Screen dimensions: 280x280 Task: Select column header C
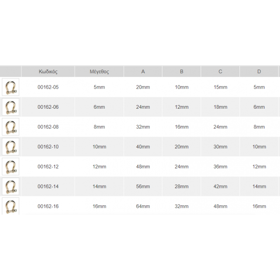click(220, 71)
